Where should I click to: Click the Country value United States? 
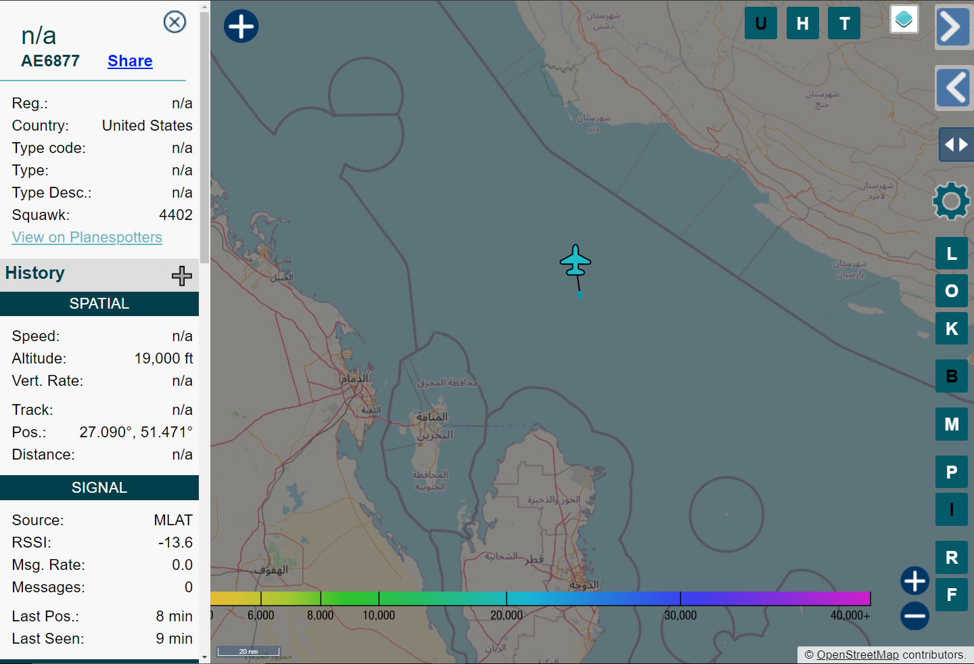[x=147, y=126]
